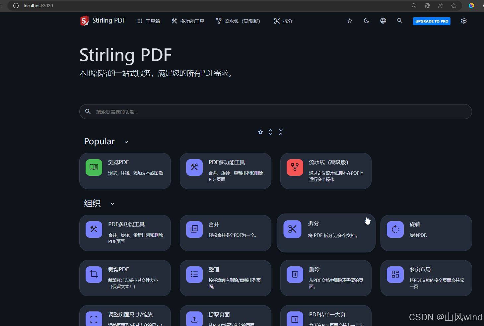This screenshot has width=484, height=326.
Task: Open 流水线 (高级版) card title
Action: click(x=328, y=162)
